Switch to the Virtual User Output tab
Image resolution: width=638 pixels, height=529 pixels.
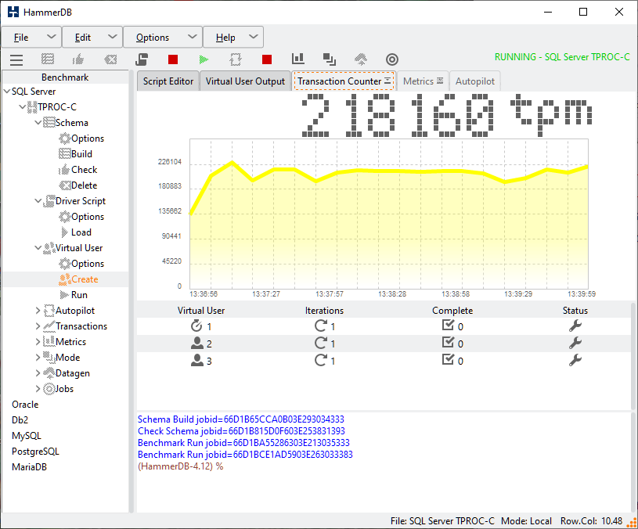click(x=245, y=81)
